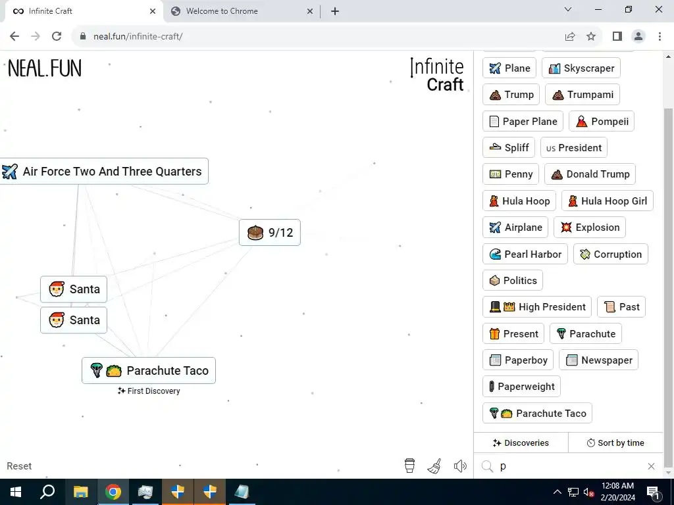Click the Spliff sidebar item
The image size is (674, 505).
[509, 147]
